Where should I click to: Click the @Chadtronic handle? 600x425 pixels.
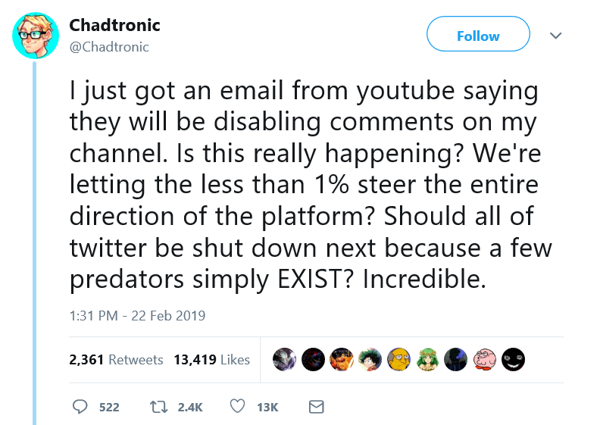click(109, 47)
